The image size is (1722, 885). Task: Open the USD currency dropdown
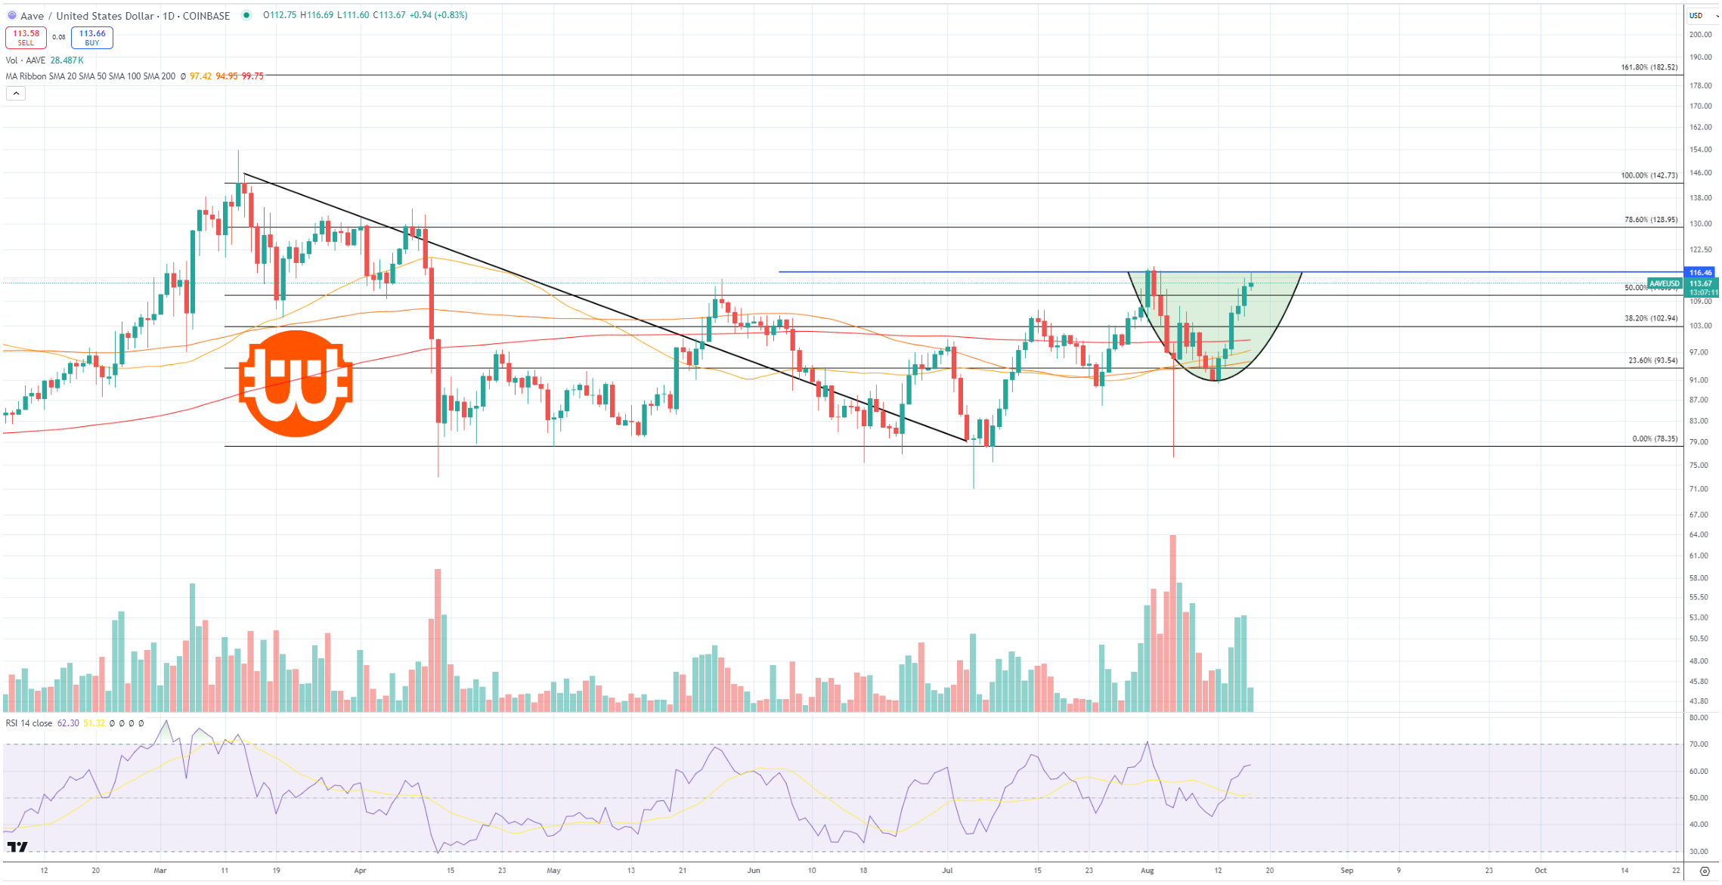click(x=1703, y=15)
